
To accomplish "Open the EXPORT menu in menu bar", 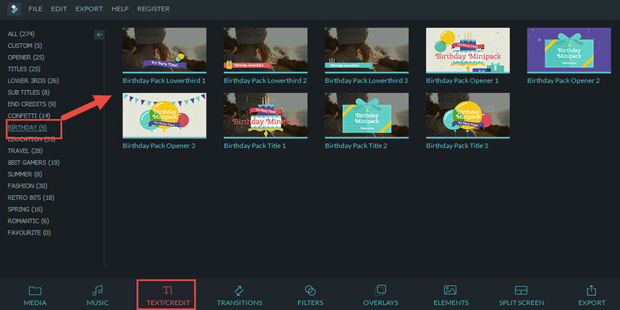I will pos(89,9).
